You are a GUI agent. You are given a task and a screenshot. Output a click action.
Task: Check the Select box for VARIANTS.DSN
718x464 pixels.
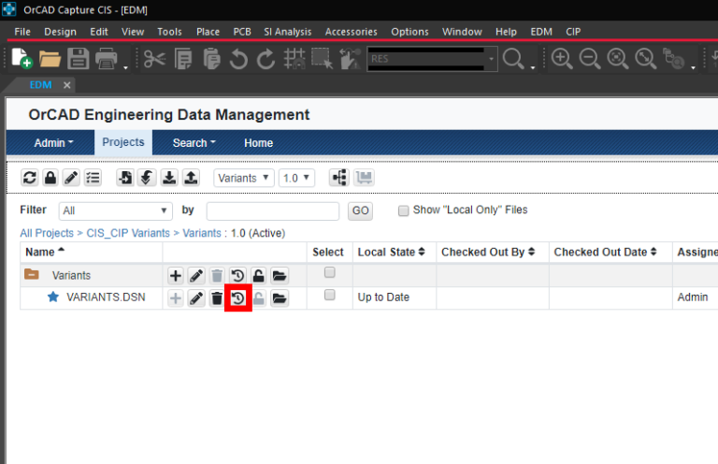click(x=330, y=295)
